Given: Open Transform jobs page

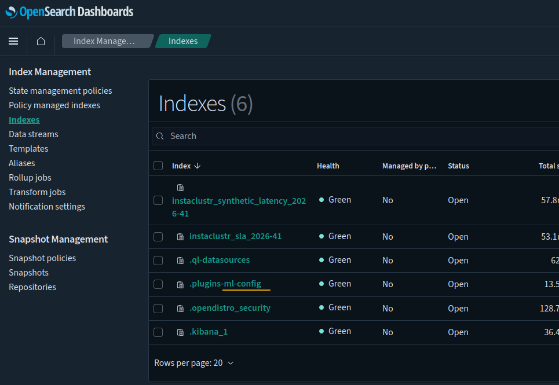Looking at the screenshot, I should click(x=37, y=192).
